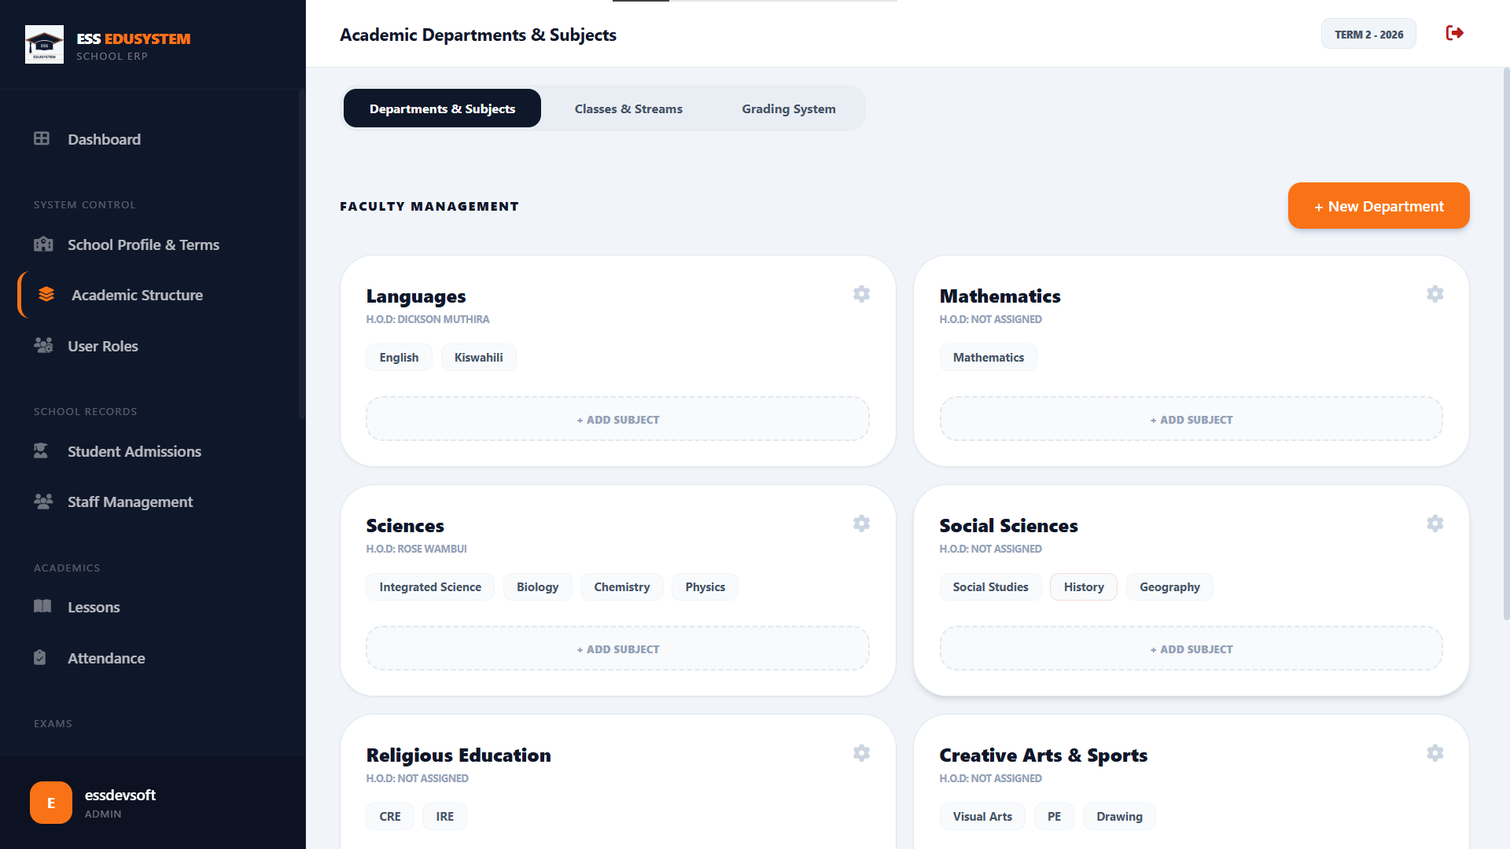The width and height of the screenshot is (1510, 849).
Task: Click the main page vertical scrollbar
Action: (1506, 344)
